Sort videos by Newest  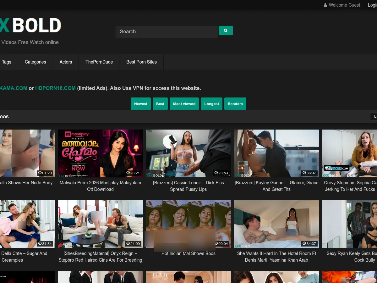[x=141, y=104]
